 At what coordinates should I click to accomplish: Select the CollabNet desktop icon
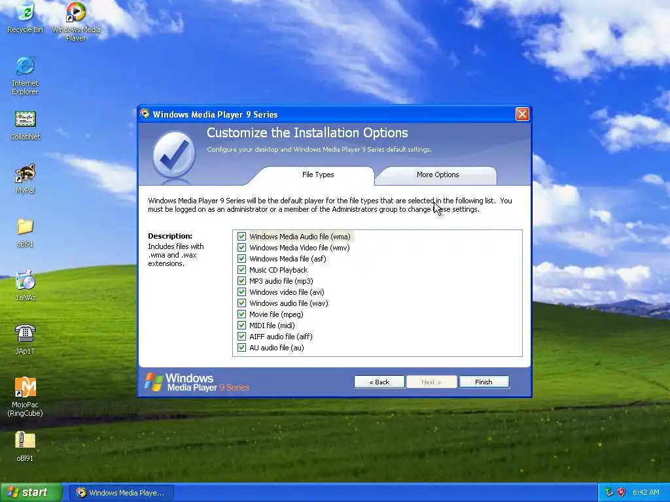pyautogui.click(x=26, y=125)
